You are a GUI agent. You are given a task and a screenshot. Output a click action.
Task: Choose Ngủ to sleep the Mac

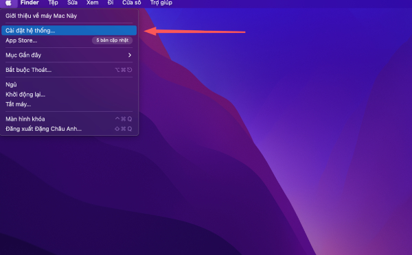[x=69, y=84]
